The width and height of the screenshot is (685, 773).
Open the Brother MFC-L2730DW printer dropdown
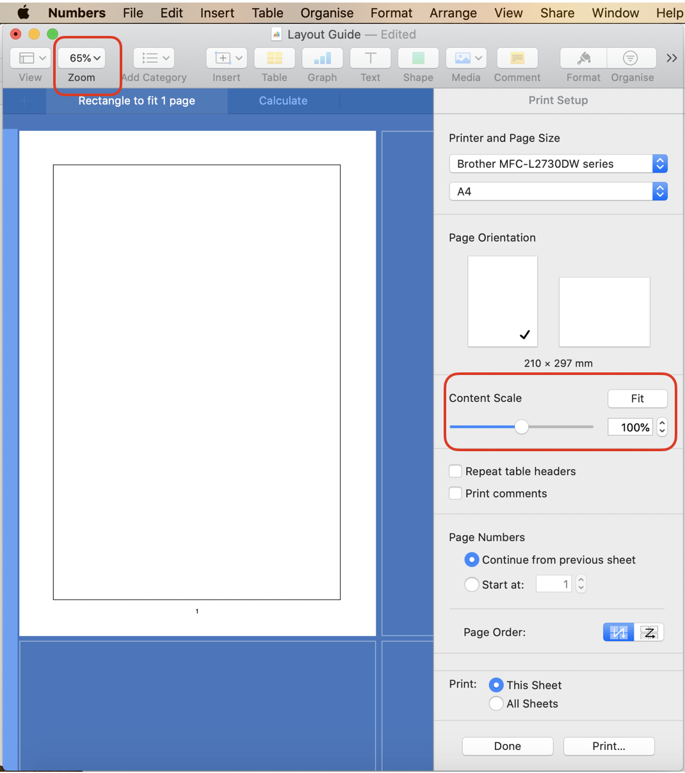(659, 163)
